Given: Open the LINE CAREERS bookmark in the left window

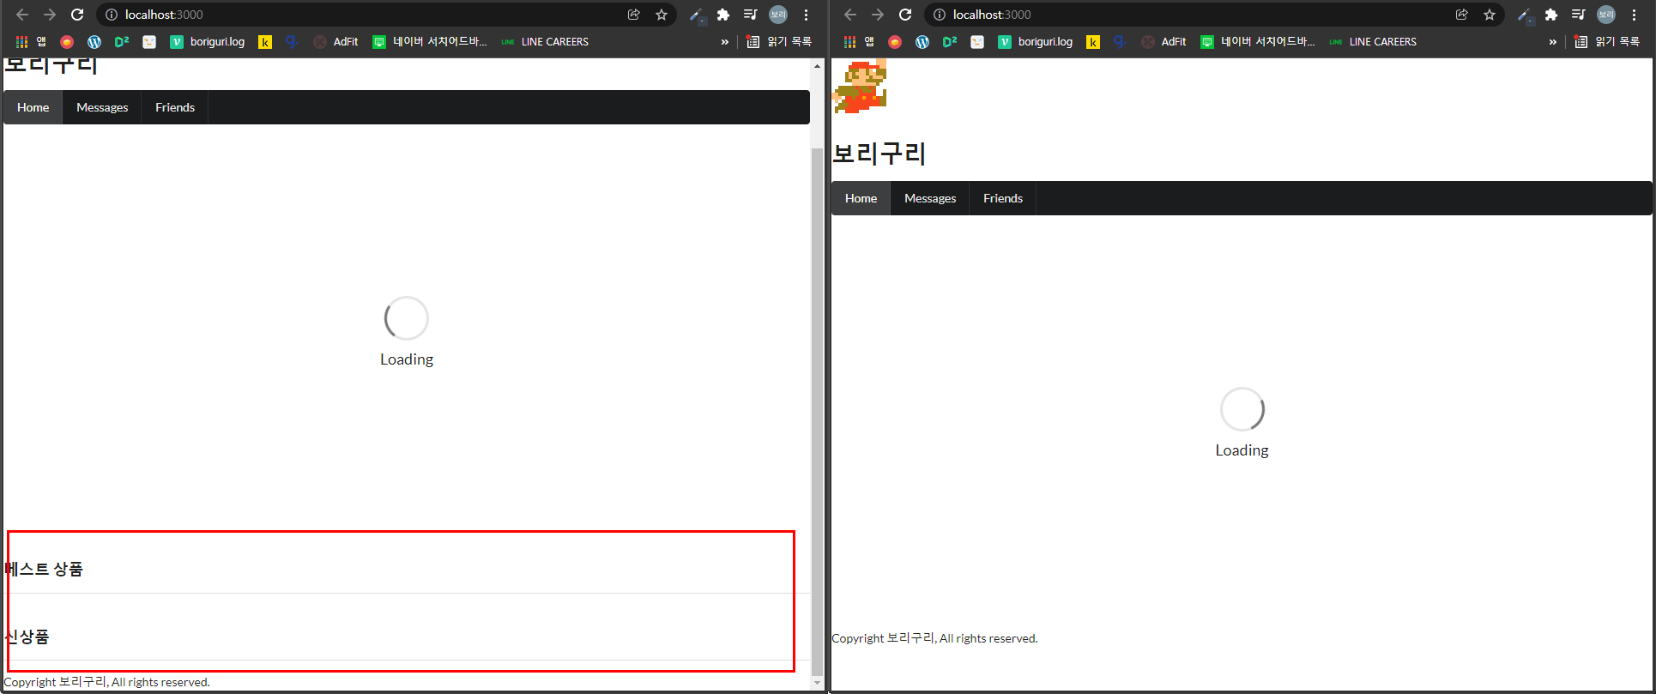Looking at the screenshot, I should click(546, 41).
